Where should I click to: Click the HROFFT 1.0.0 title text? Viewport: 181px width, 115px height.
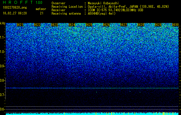tap(23, 2)
